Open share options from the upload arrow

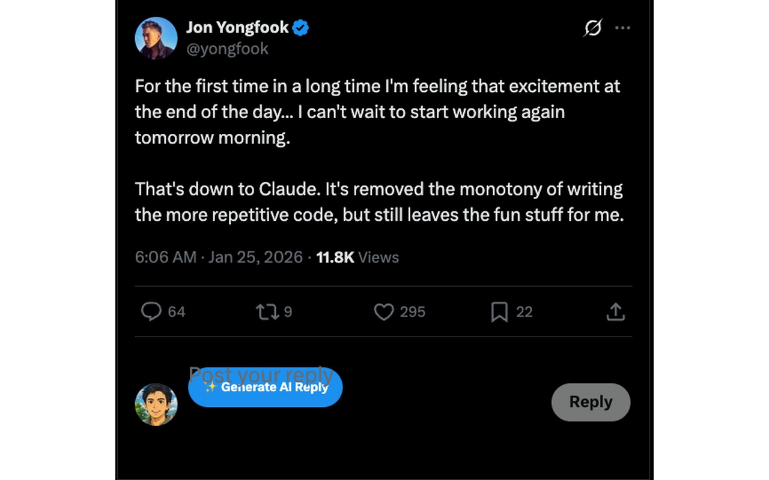pyautogui.click(x=615, y=311)
